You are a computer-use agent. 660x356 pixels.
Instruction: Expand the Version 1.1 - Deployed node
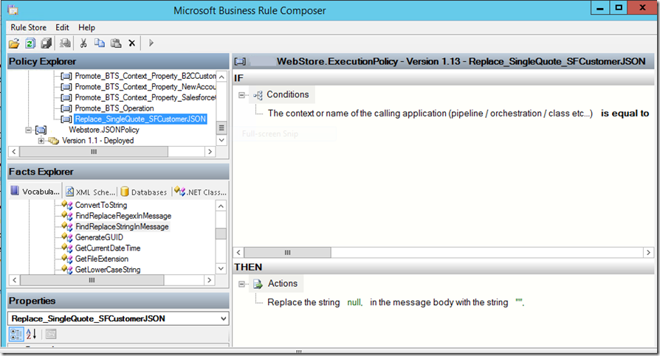pyautogui.click(x=41, y=141)
